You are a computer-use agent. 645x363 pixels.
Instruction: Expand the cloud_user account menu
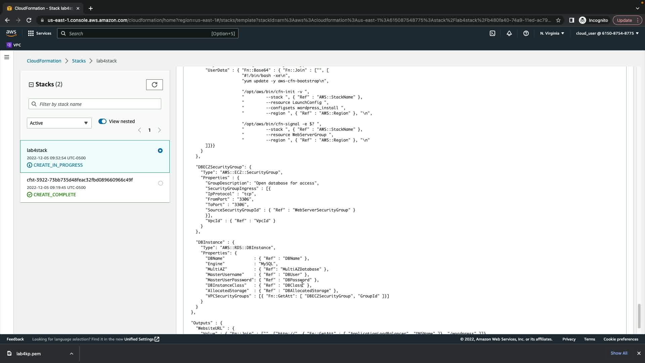click(607, 33)
